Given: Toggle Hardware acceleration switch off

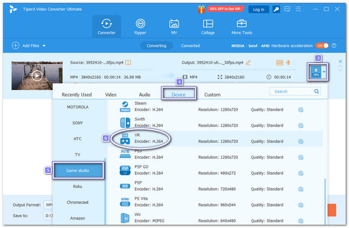Looking at the screenshot, I should (322, 46).
